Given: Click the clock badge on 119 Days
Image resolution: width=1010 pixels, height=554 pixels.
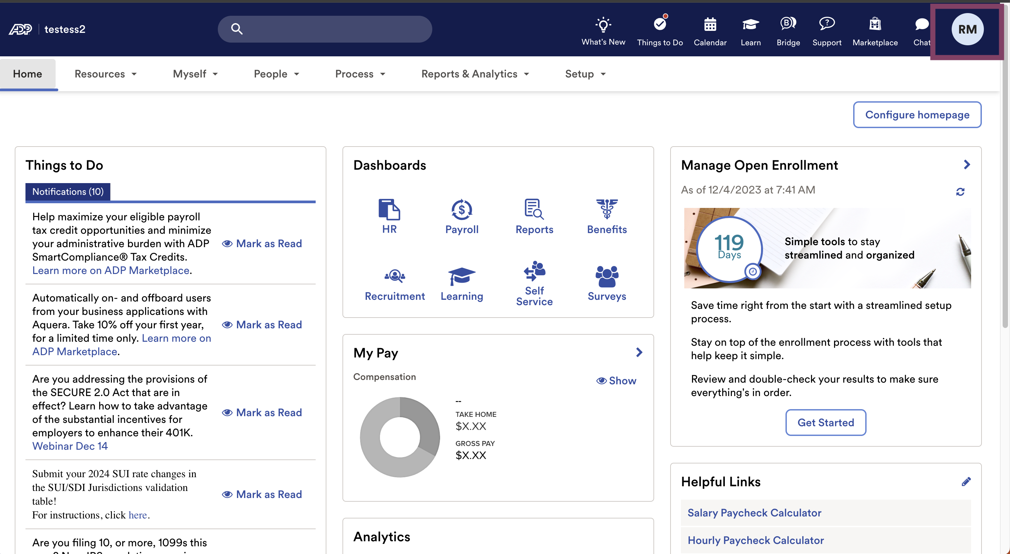Looking at the screenshot, I should [x=752, y=272].
